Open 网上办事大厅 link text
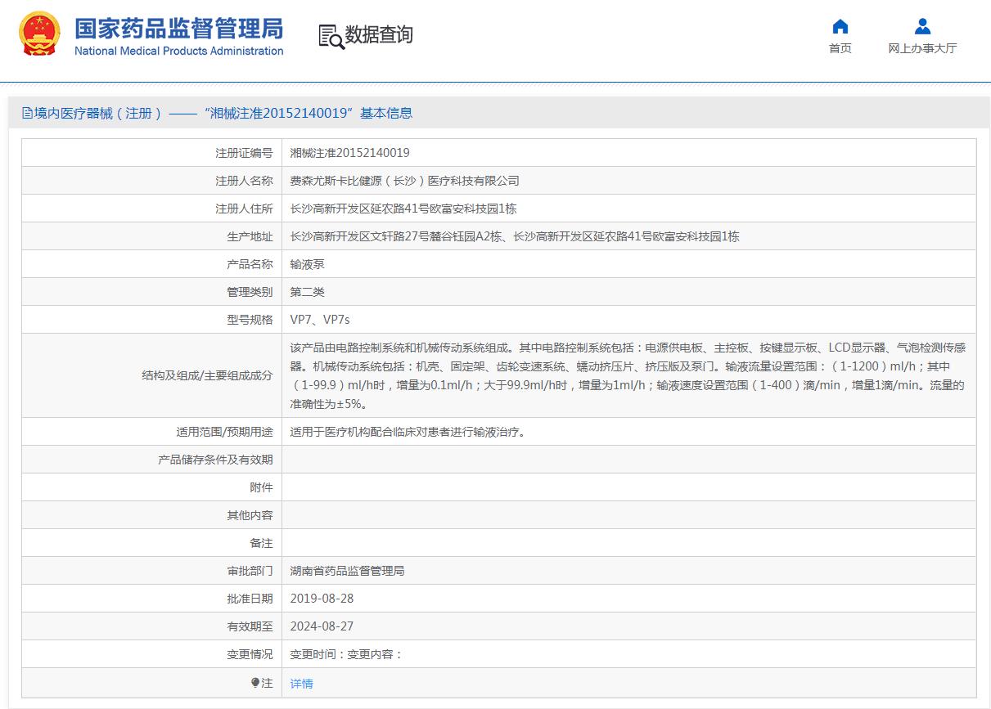Viewport: 991px width, 709px height. coord(922,48)
